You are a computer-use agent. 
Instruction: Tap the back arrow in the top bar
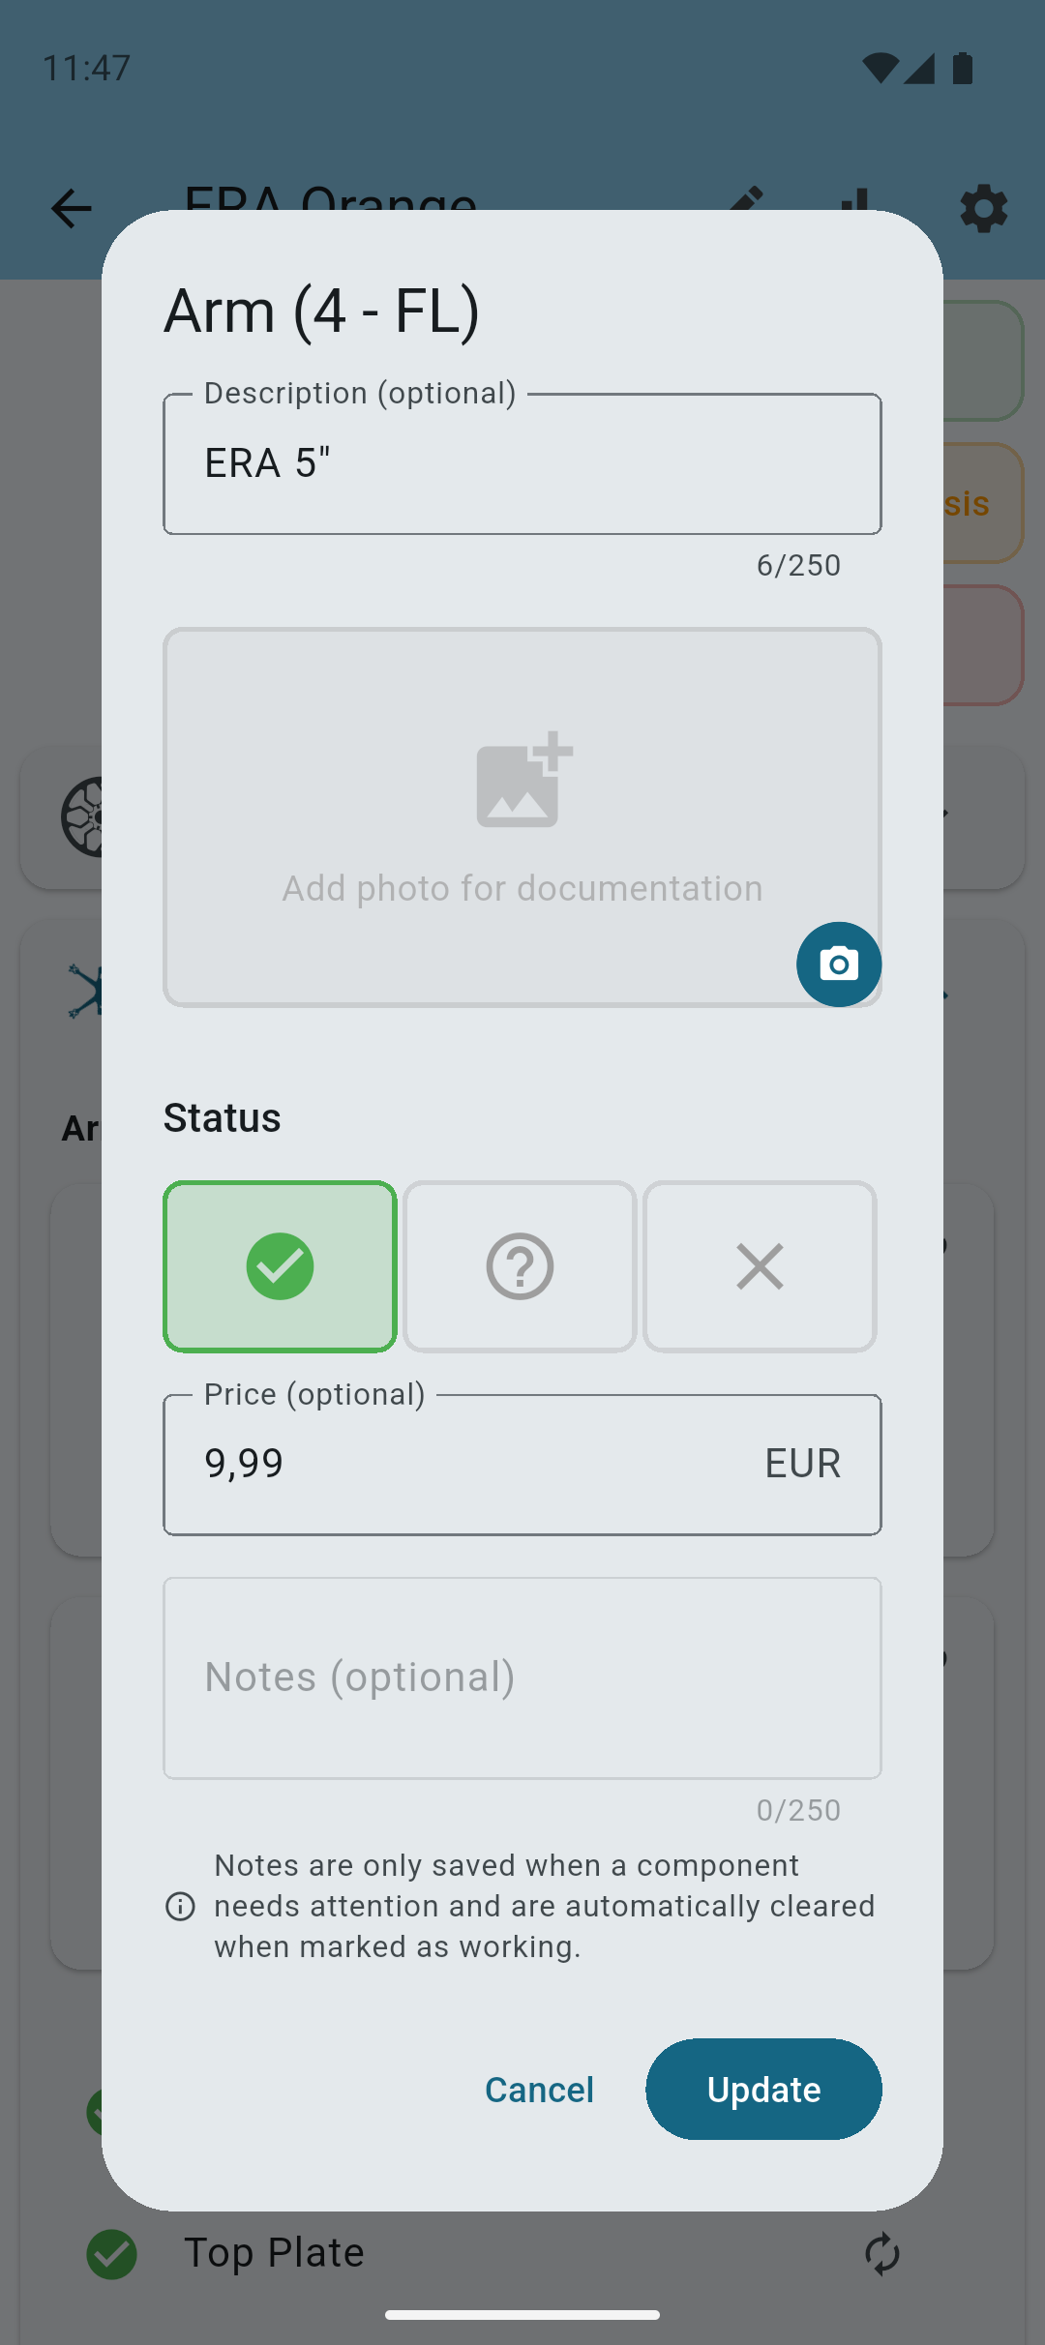(69, 207)
